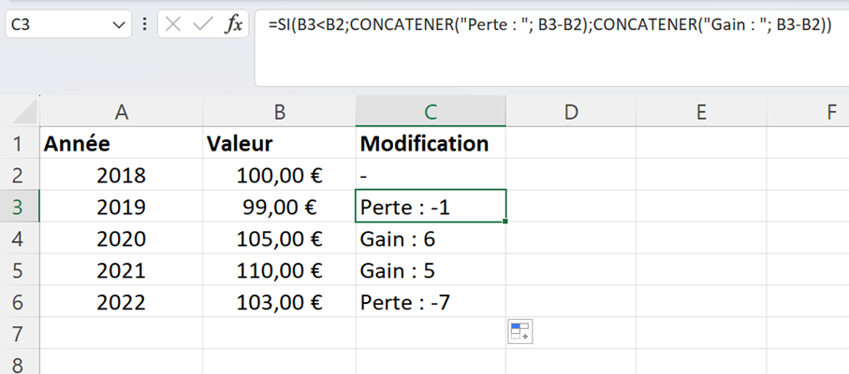Viewport: 849px width, 374px height.
Task: Select cell with 105,00 € value
Action: click(x=279, y=238)
